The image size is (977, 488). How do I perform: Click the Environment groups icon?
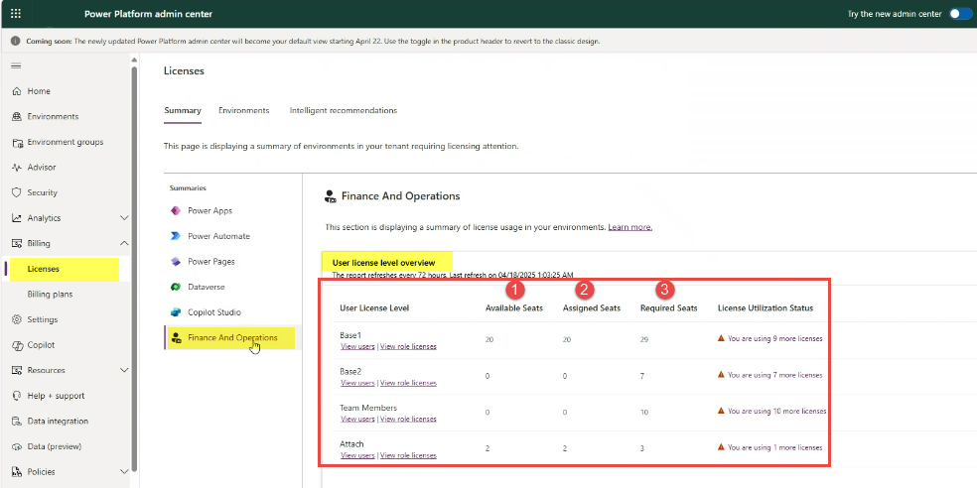[x=17, y=142]
